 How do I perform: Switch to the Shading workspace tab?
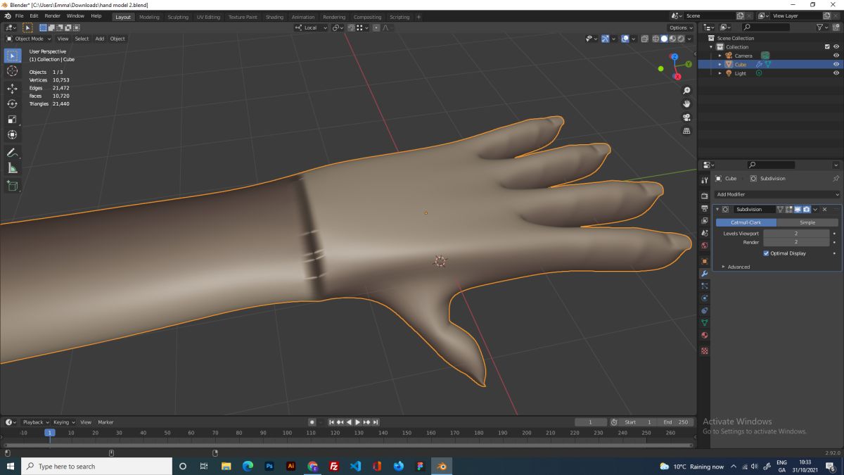point(275,17)
